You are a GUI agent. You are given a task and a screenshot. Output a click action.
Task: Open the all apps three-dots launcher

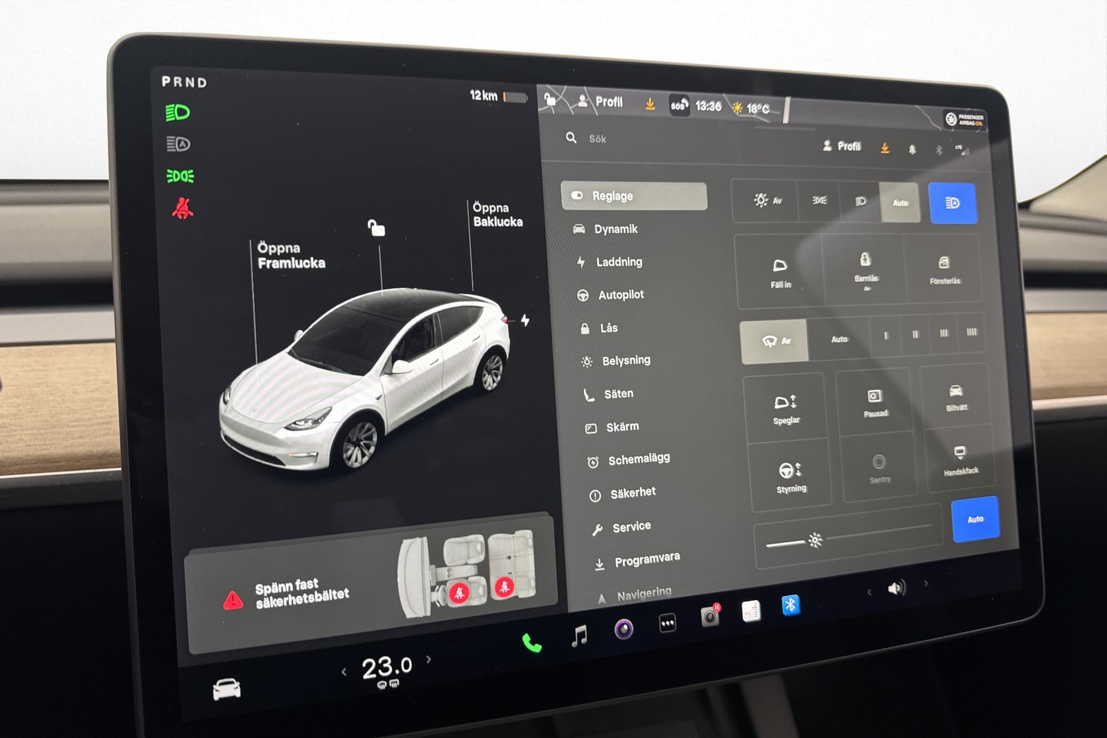[x=668, y=624]
